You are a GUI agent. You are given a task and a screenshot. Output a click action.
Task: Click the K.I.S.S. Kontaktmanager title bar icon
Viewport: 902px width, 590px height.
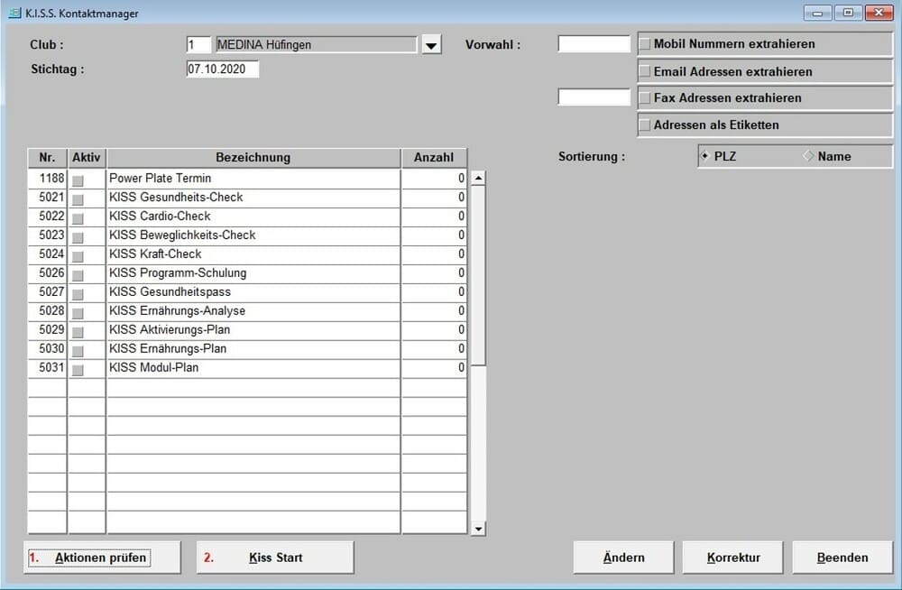tap(14, 14)
